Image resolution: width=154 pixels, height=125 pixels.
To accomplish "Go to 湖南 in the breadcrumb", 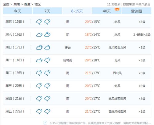I will click(17, 4).
